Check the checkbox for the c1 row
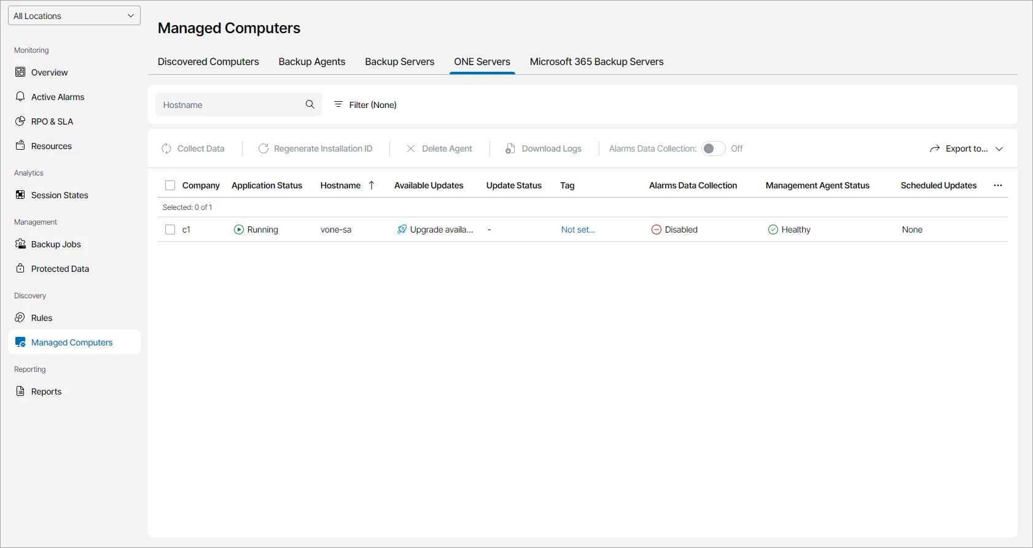 click(170, 230)
